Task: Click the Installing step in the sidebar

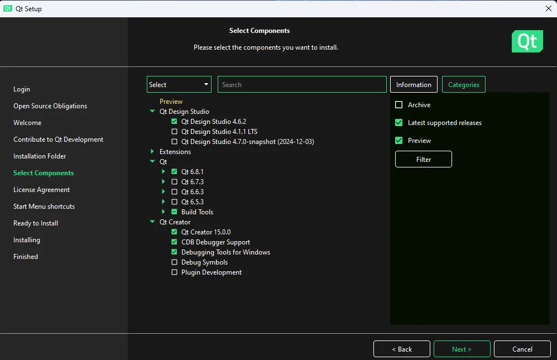Action: [27, 240]
